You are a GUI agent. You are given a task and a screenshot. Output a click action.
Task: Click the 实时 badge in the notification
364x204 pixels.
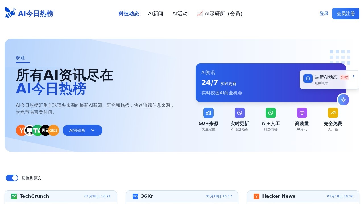pos(344,77)
